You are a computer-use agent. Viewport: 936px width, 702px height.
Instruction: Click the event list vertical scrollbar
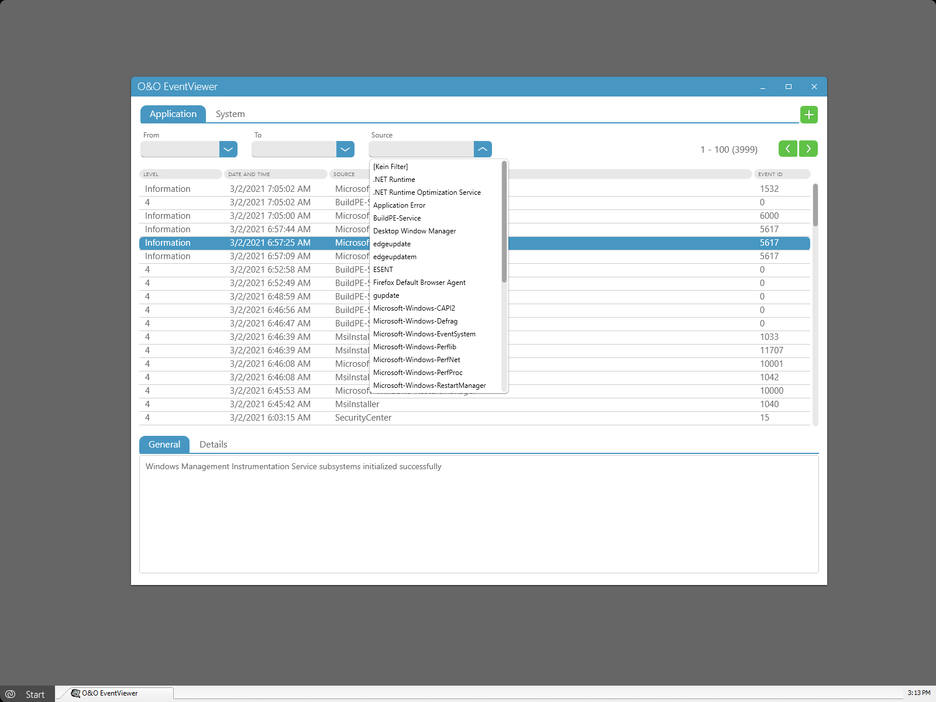pyautogui.click(x=815, y=205)
